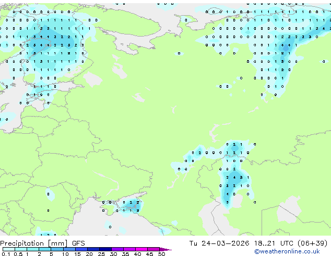This screenshot has width=331, height=256.
Task: Click the '30' legend scale label
Action: tap(113, 254)
